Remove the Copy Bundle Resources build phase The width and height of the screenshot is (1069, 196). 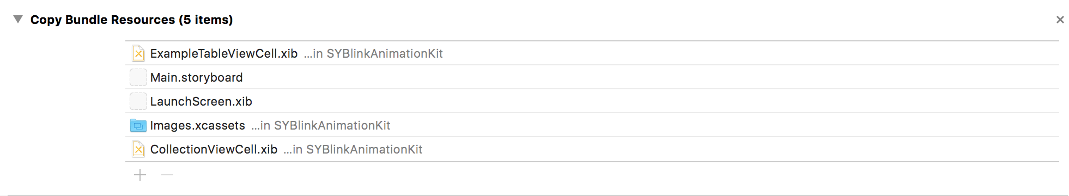coord(1060,20)
